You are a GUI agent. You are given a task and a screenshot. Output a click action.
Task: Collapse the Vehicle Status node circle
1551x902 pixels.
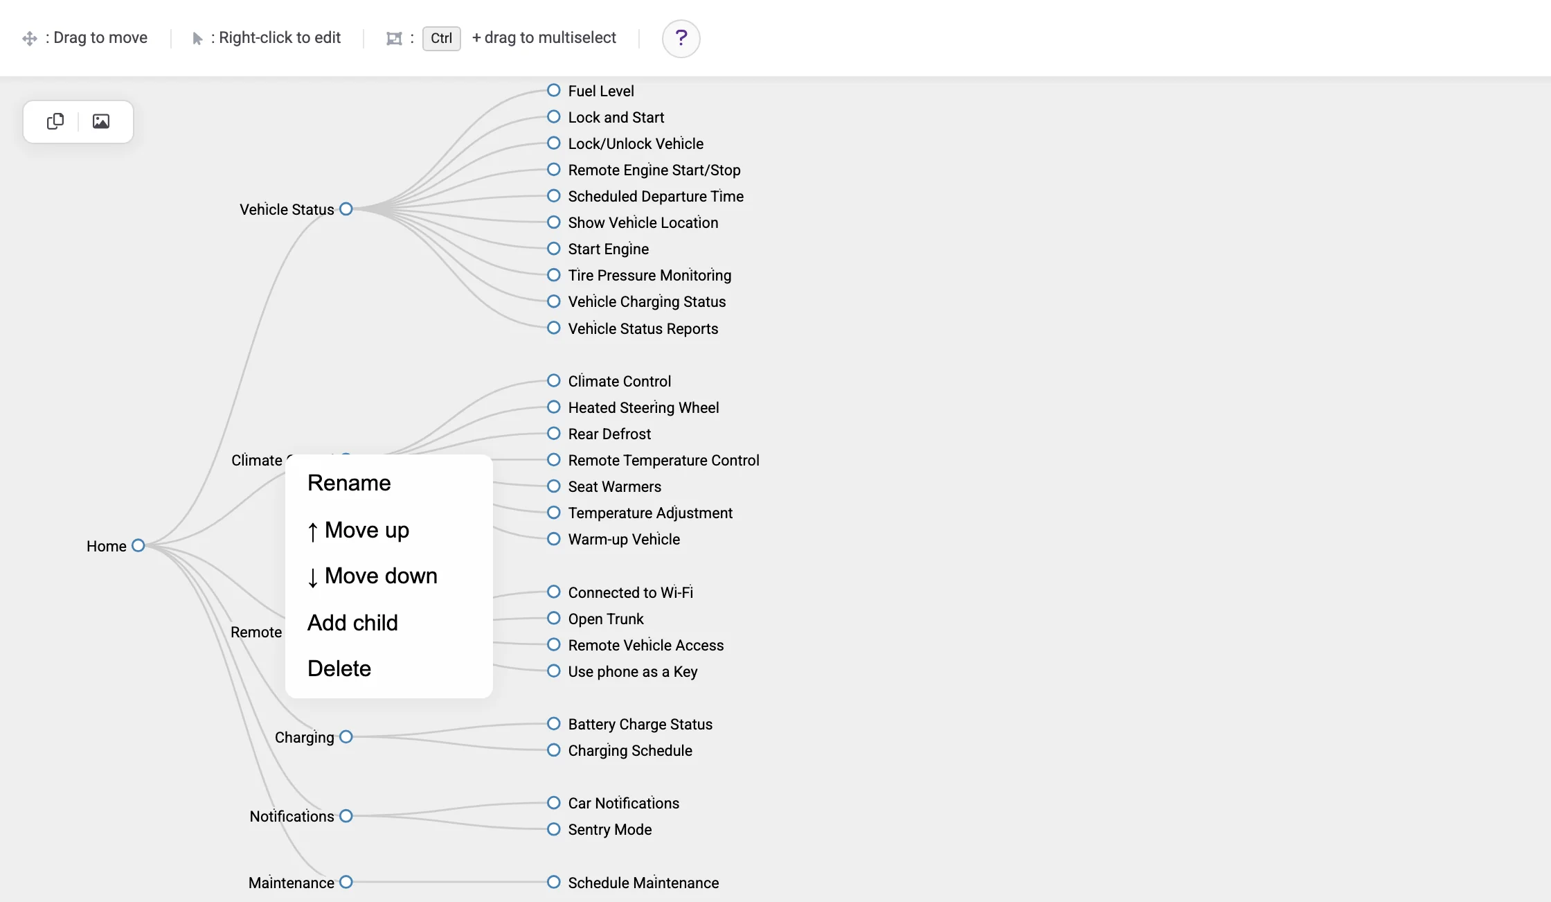(346, 209)
